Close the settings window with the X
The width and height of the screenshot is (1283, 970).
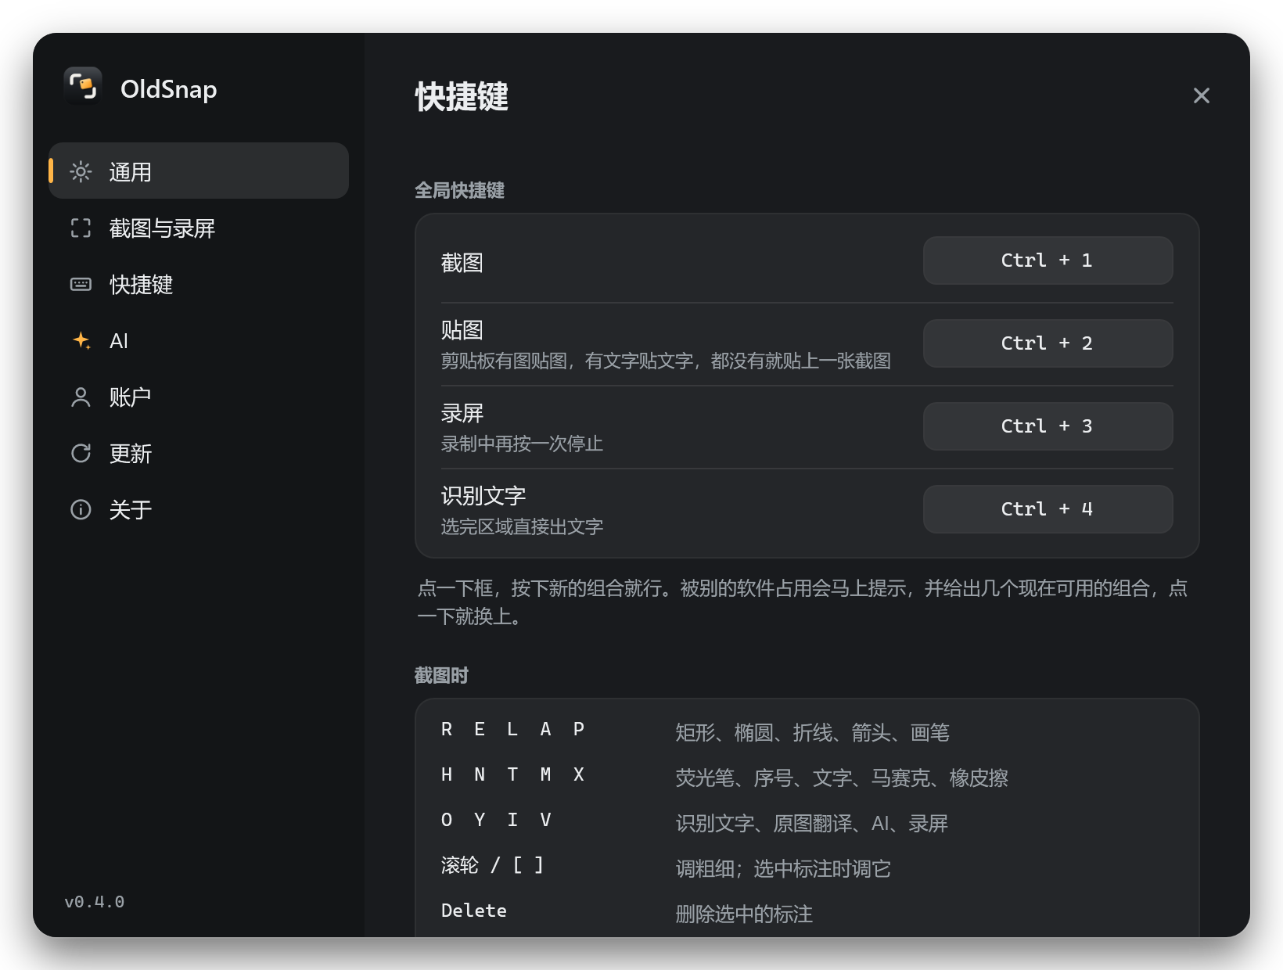(1201, 95)
